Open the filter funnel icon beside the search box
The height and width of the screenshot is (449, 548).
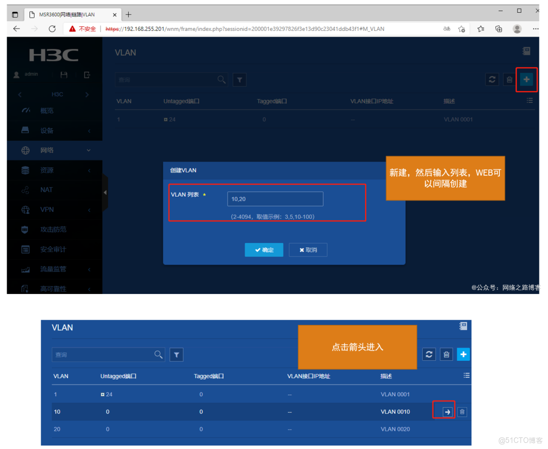click(x=239, y=80)
